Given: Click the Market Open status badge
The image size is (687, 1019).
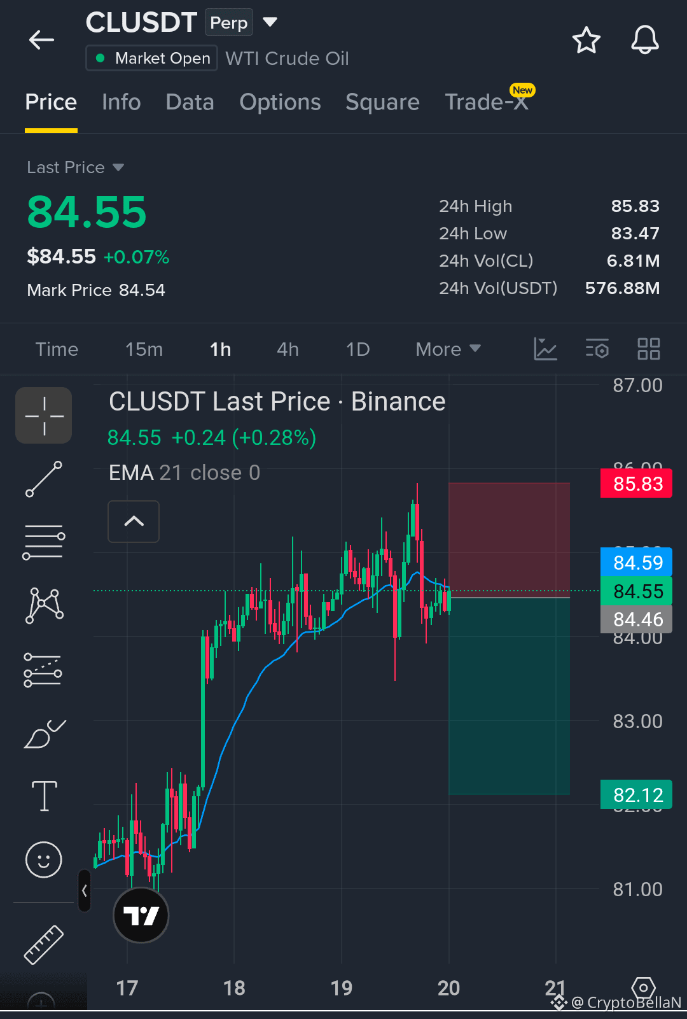Looking at the screenshot, I should click(152, 58).
